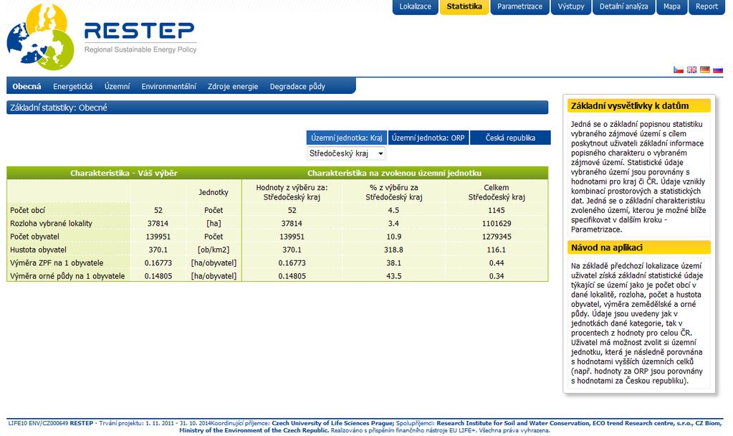Choose the 'Územní jednotka: ORP' button
733x436 pixels.
[x=428, y=138]
